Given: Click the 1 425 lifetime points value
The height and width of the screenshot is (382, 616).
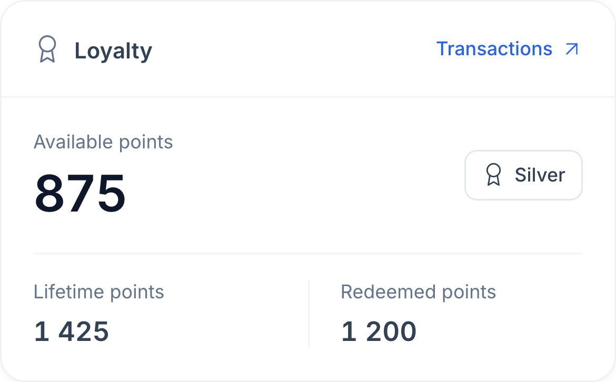Looking at the screenshot, I should 72,331.
